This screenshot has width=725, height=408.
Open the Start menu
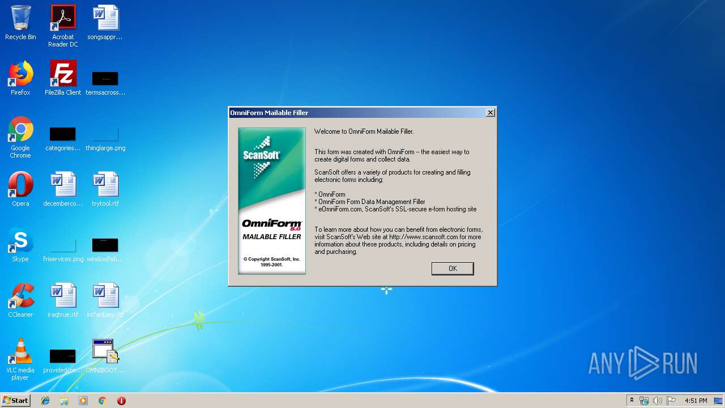click(16, 401)
